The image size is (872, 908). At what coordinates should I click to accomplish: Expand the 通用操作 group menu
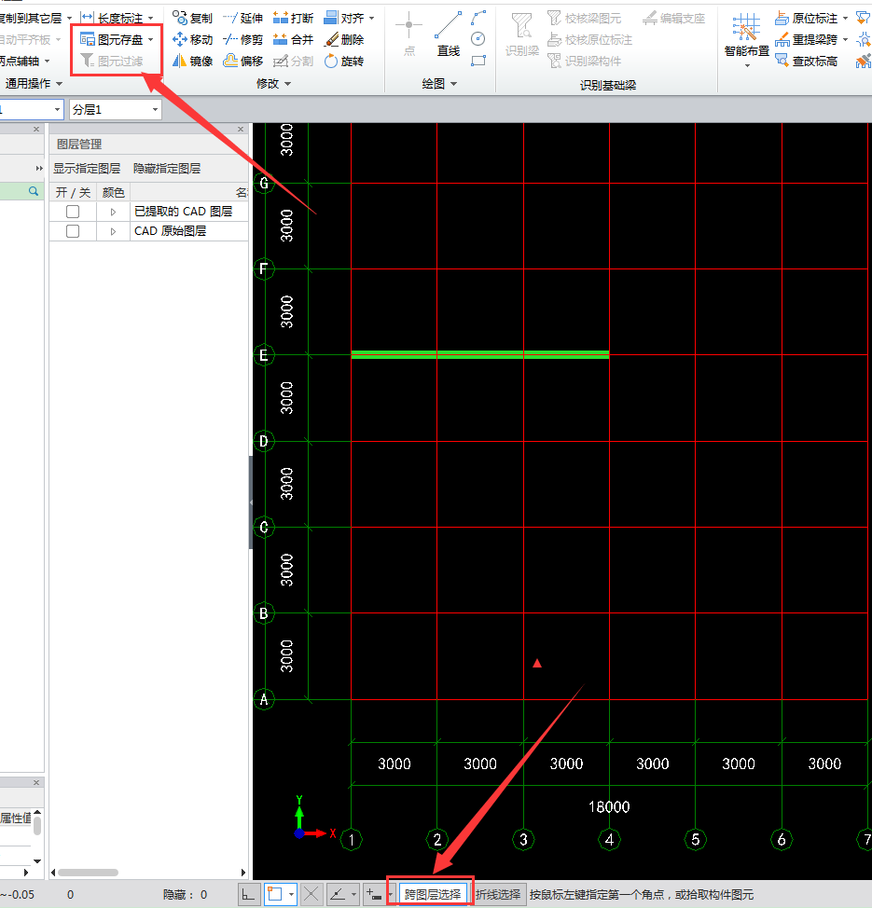point(33,84)
